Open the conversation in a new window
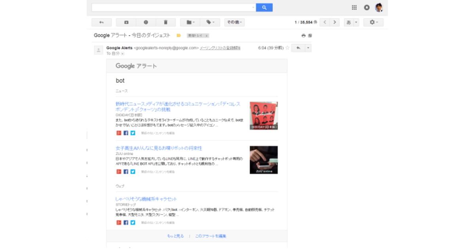The width and height of the screenshot is (475, 249). (310, 36)
